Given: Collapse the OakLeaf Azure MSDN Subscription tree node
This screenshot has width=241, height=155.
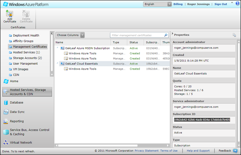Looking at the screenshot, I should 57,48.
